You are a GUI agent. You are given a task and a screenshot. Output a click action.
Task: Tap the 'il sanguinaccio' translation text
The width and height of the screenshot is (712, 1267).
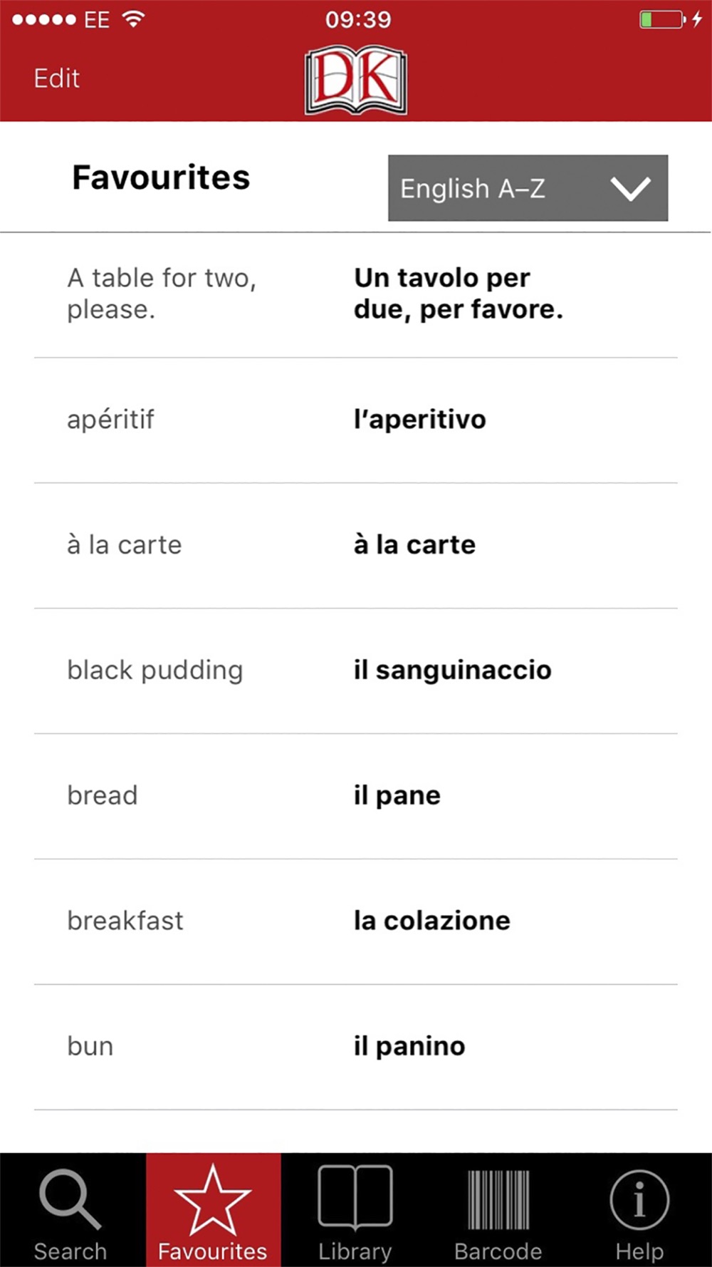point(453,671)
